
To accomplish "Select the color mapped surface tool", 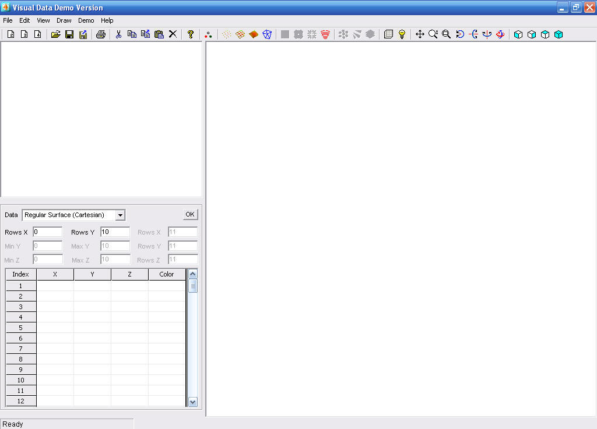I will 253,34.
